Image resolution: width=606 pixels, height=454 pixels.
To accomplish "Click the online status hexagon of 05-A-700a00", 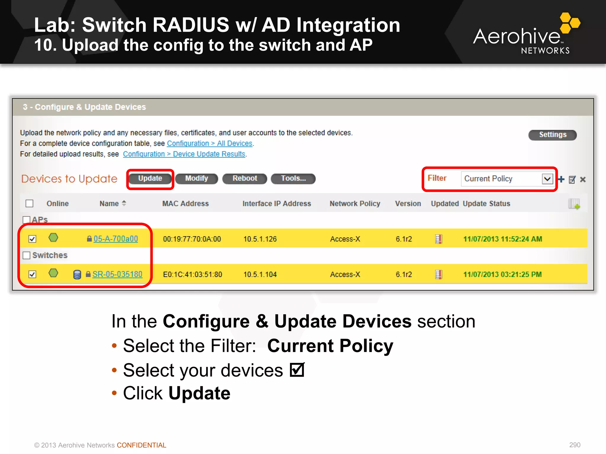I will click(x=53, y=237).
